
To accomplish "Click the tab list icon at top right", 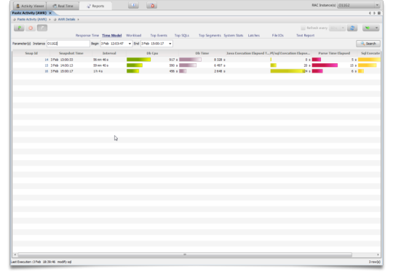I will point(379,13).
